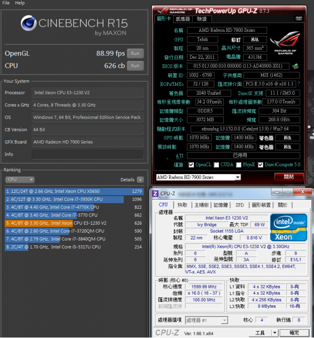Click the multiplier value x 16.0 in CPU-Z

coord(204,293)
